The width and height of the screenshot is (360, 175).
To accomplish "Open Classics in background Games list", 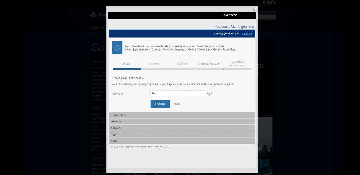I will click(96, 142).
